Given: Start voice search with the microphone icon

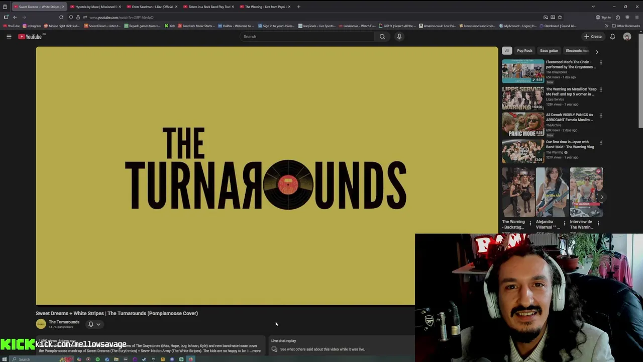Looking at the screenshot, I should tap(399, 37).
